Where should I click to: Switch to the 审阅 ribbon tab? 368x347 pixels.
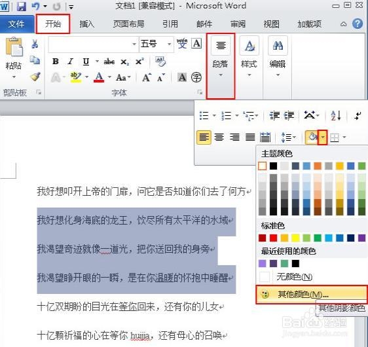(x=238, y=24)
